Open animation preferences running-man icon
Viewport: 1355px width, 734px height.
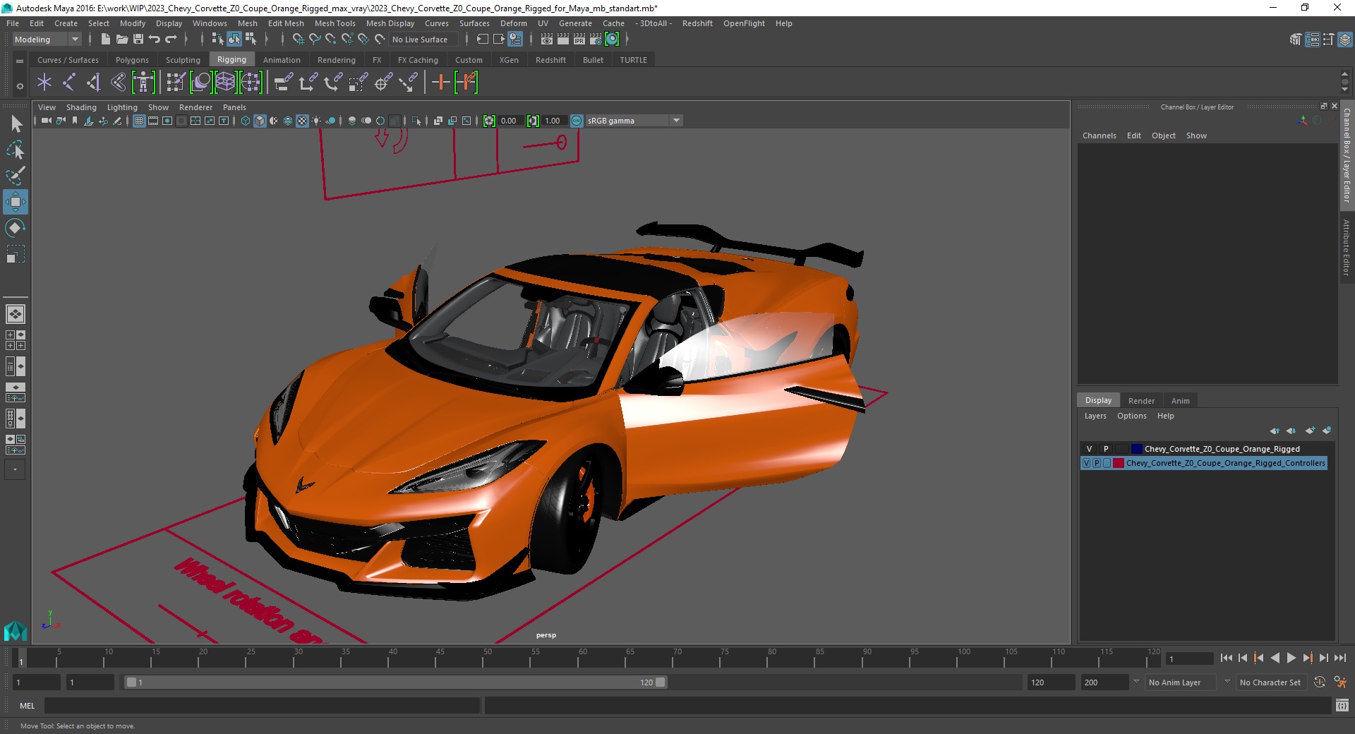(1340, 682)
